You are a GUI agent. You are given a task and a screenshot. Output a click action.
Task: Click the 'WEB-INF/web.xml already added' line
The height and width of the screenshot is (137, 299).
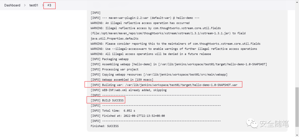(x=128, y=90)
